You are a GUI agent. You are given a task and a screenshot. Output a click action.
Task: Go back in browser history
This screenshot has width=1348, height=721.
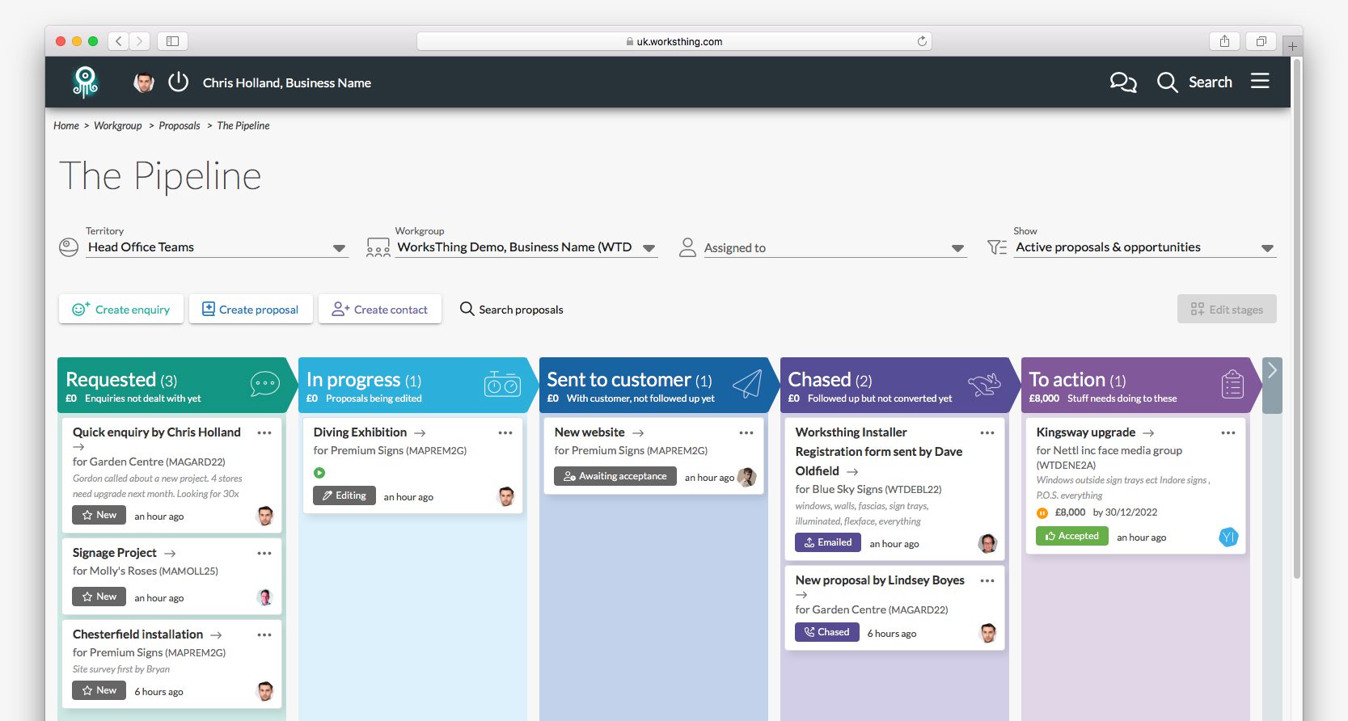(119, 41)
